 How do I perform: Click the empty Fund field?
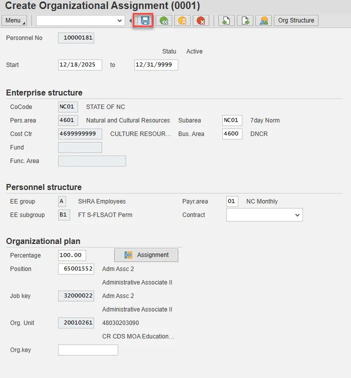click(80, 147)
